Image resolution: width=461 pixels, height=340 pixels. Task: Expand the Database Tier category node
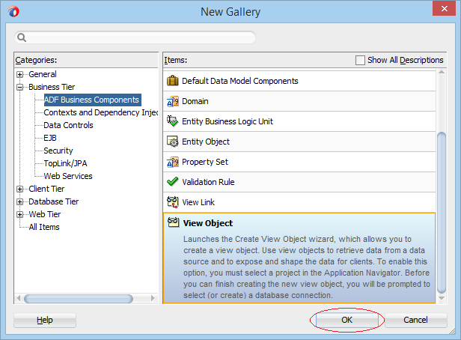tap(19, 201)
